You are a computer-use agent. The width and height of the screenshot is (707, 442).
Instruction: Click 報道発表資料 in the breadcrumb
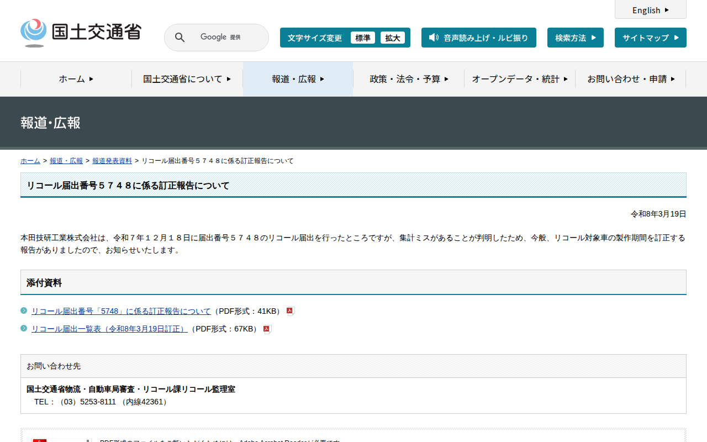click(x=112, y=161)
